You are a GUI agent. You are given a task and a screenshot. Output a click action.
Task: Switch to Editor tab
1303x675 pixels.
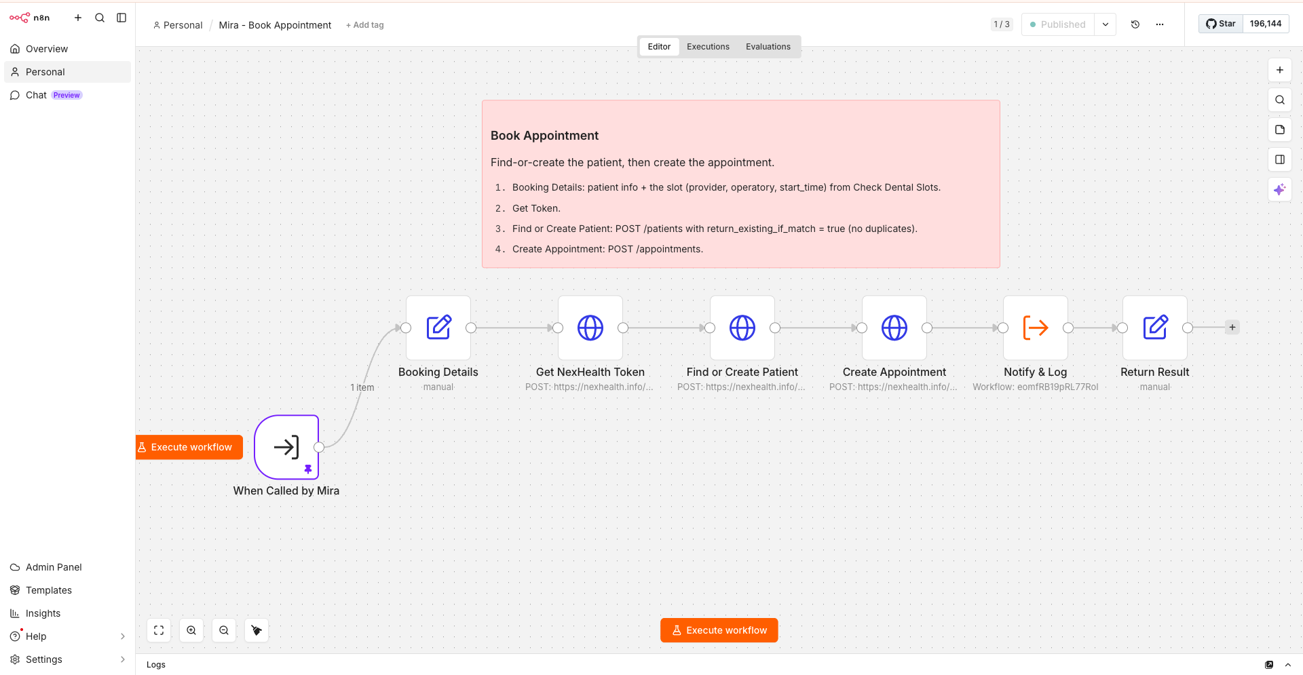click(659, 47)
